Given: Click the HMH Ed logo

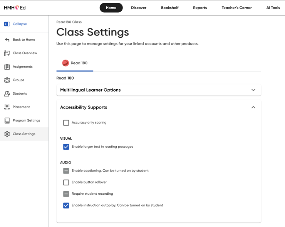Looking at the screenshot, I should (15, 8).
